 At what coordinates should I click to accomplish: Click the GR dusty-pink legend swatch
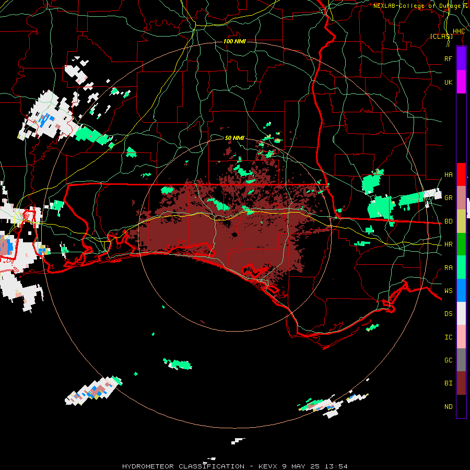461,198
